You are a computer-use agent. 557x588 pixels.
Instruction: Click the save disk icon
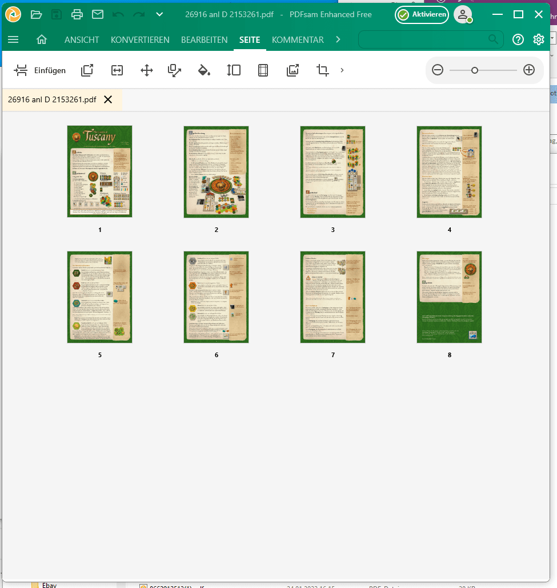point(57,15)
